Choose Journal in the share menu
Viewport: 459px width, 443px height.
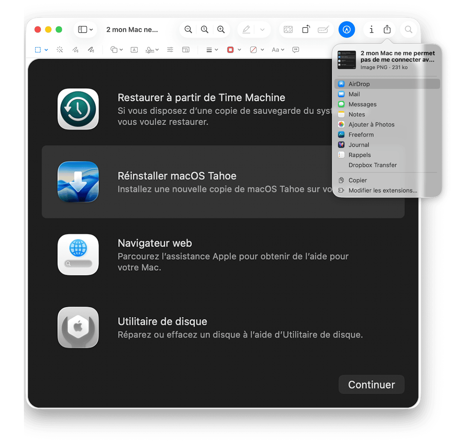pyautogui.click(x=387, y=145)
